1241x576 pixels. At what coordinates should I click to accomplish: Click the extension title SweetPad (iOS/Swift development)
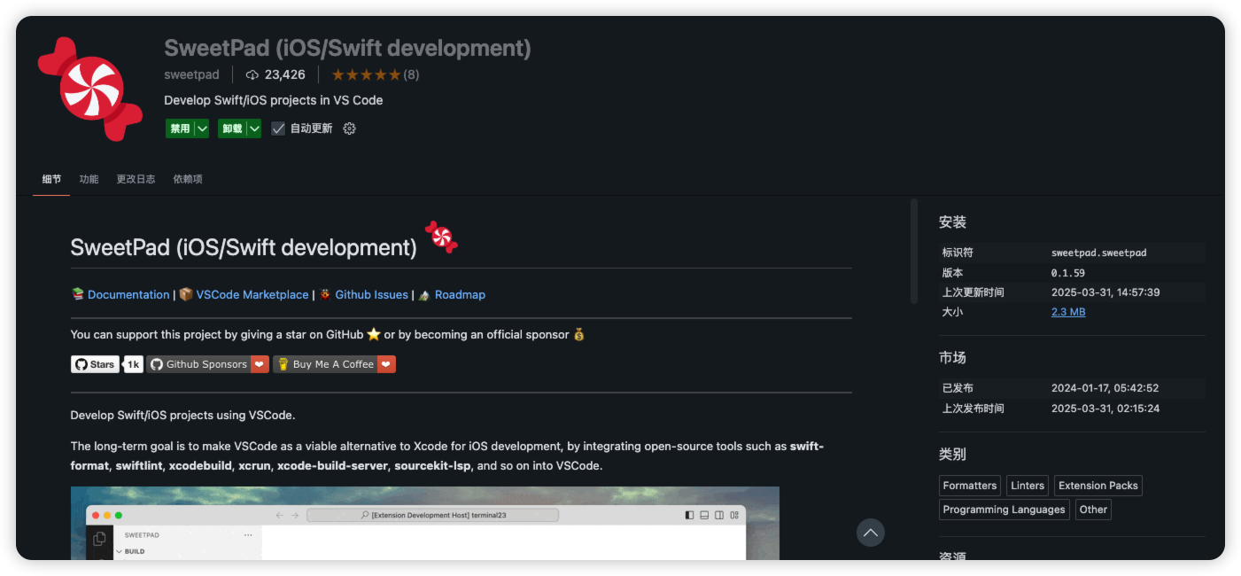point(347,48)
